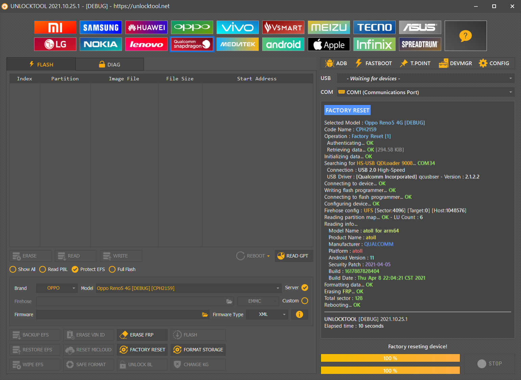
Task: Click the STOP button
Action: point(489,363)
